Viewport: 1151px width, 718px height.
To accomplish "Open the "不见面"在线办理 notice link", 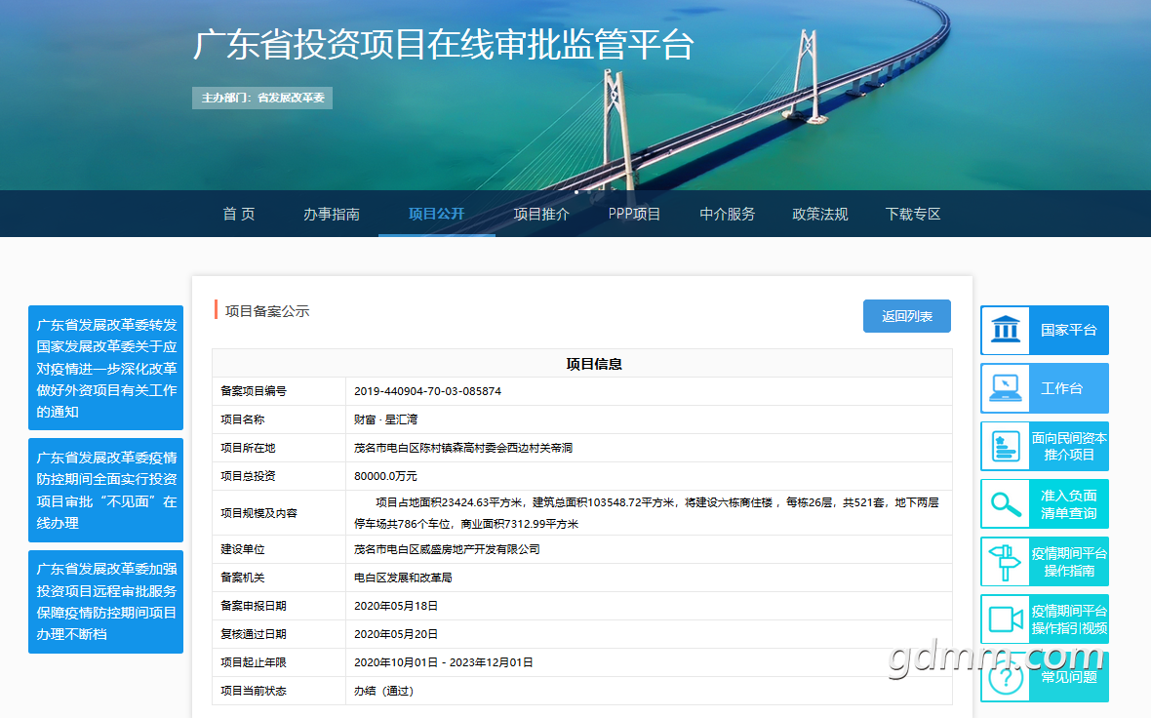I will 105,490.
